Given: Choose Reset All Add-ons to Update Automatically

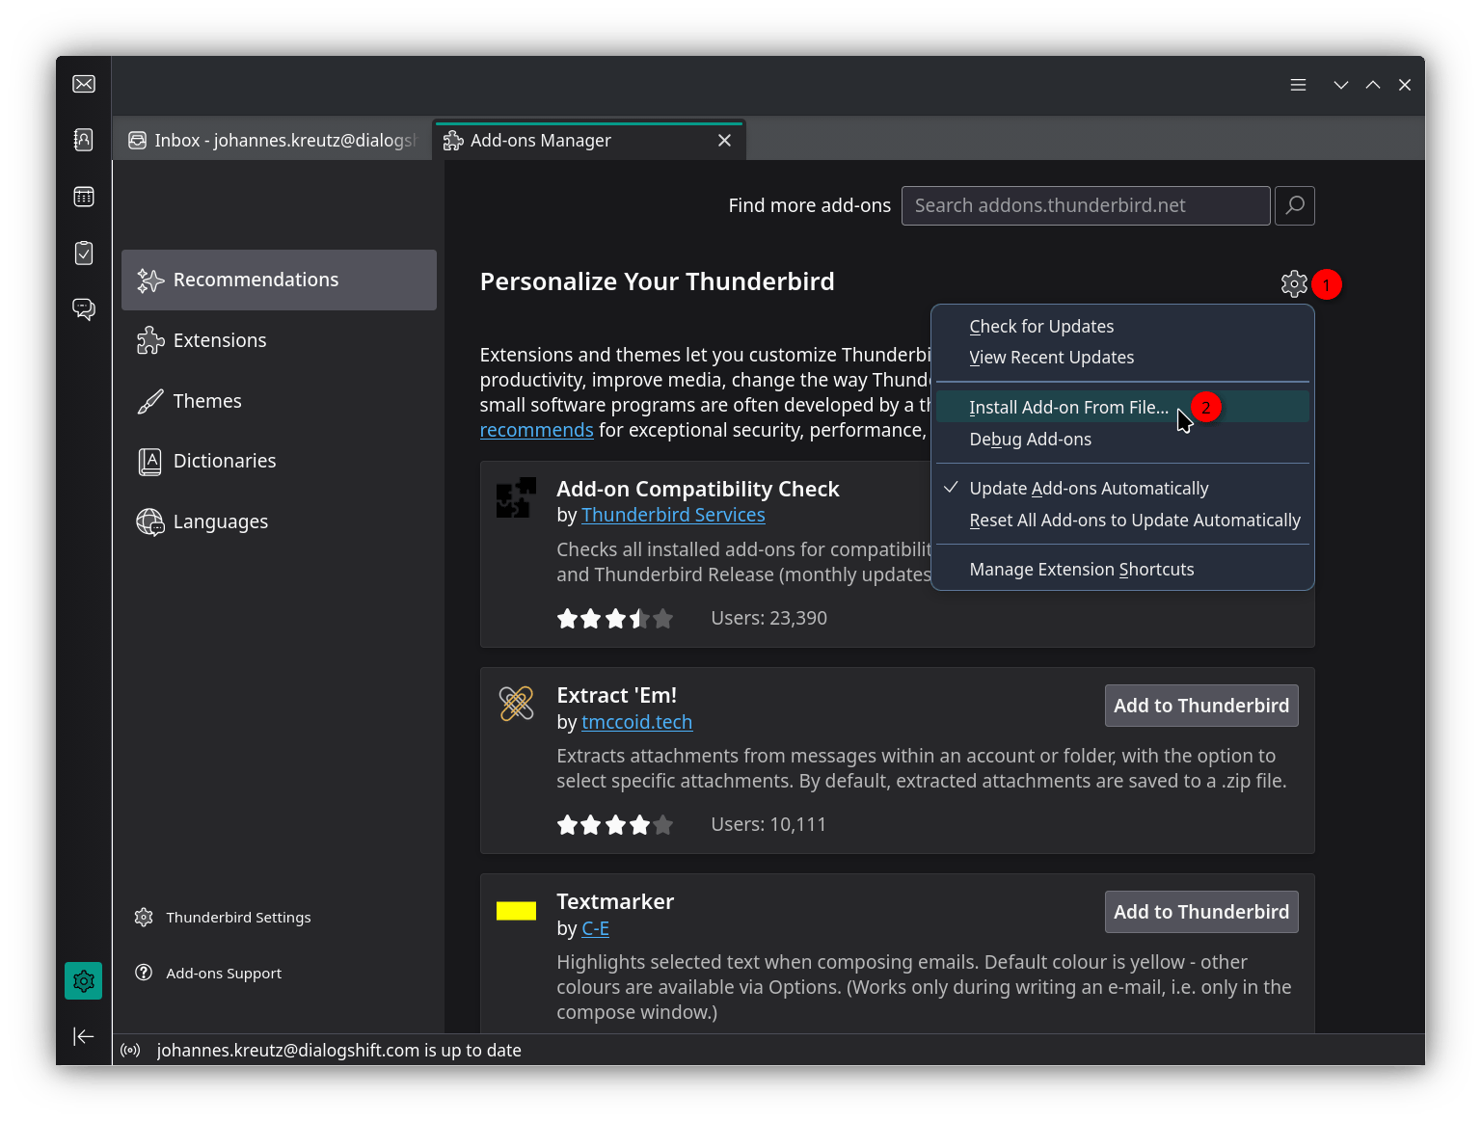Looking at the screenshot, I should pyautogui.click(x=1122, y=521).
